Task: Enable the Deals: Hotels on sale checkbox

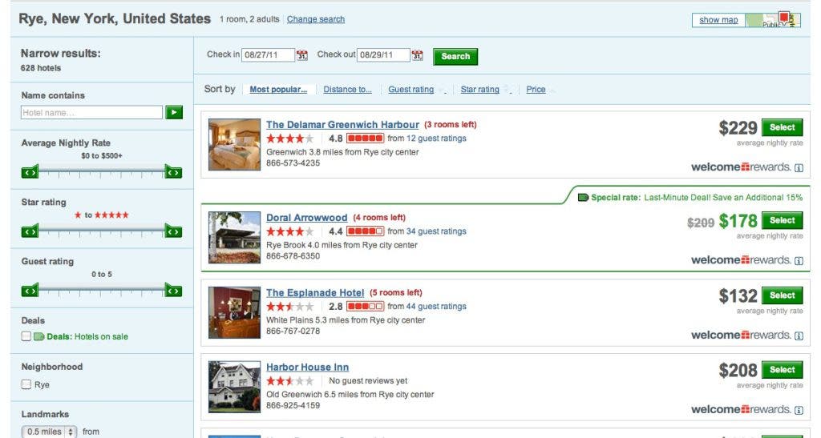Action: (26, 336)
